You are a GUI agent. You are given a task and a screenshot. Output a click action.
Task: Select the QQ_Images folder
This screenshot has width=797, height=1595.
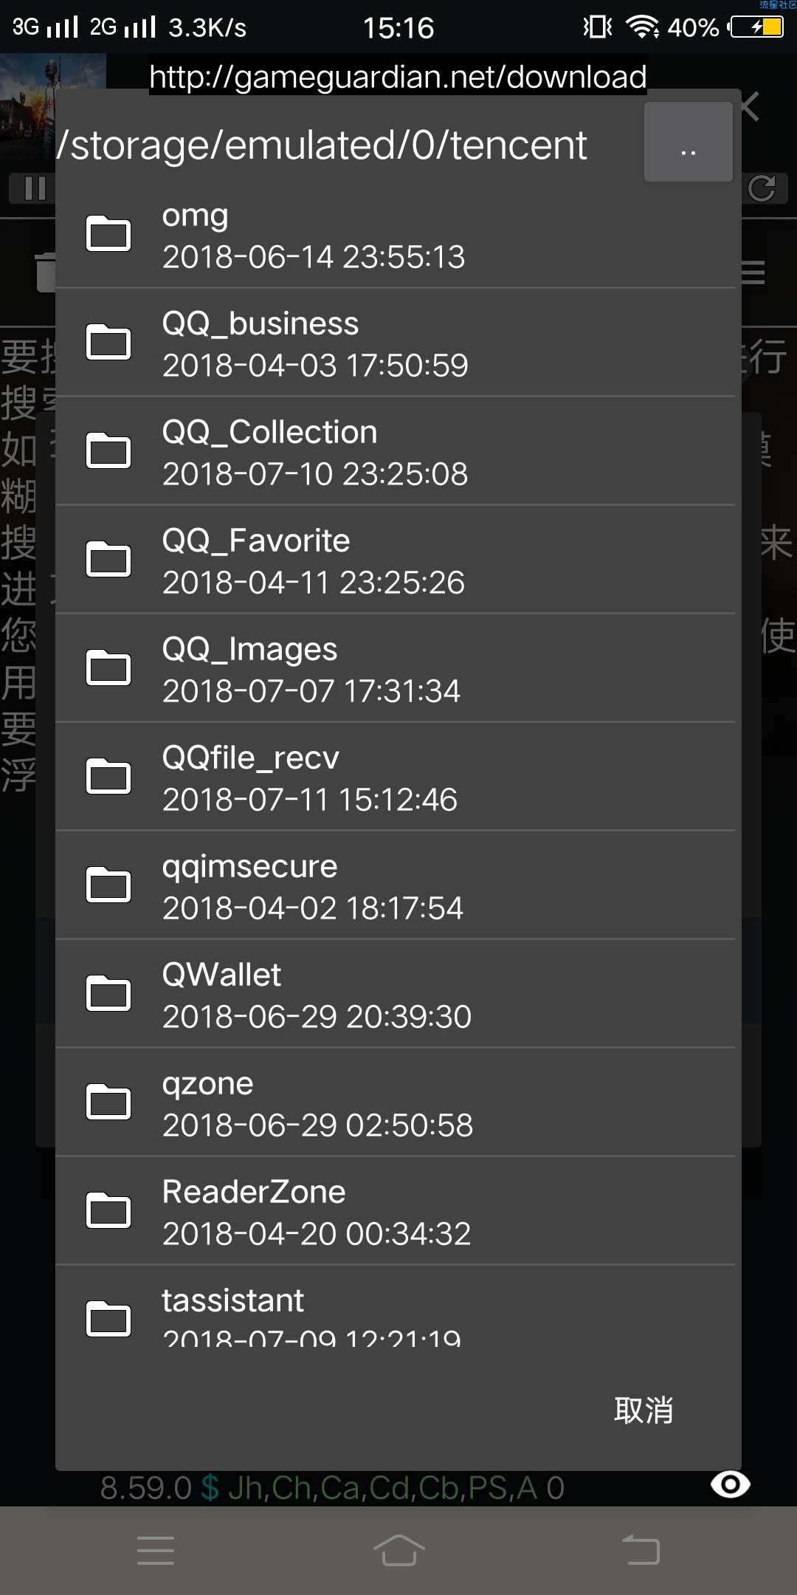(x=395, y=668)
